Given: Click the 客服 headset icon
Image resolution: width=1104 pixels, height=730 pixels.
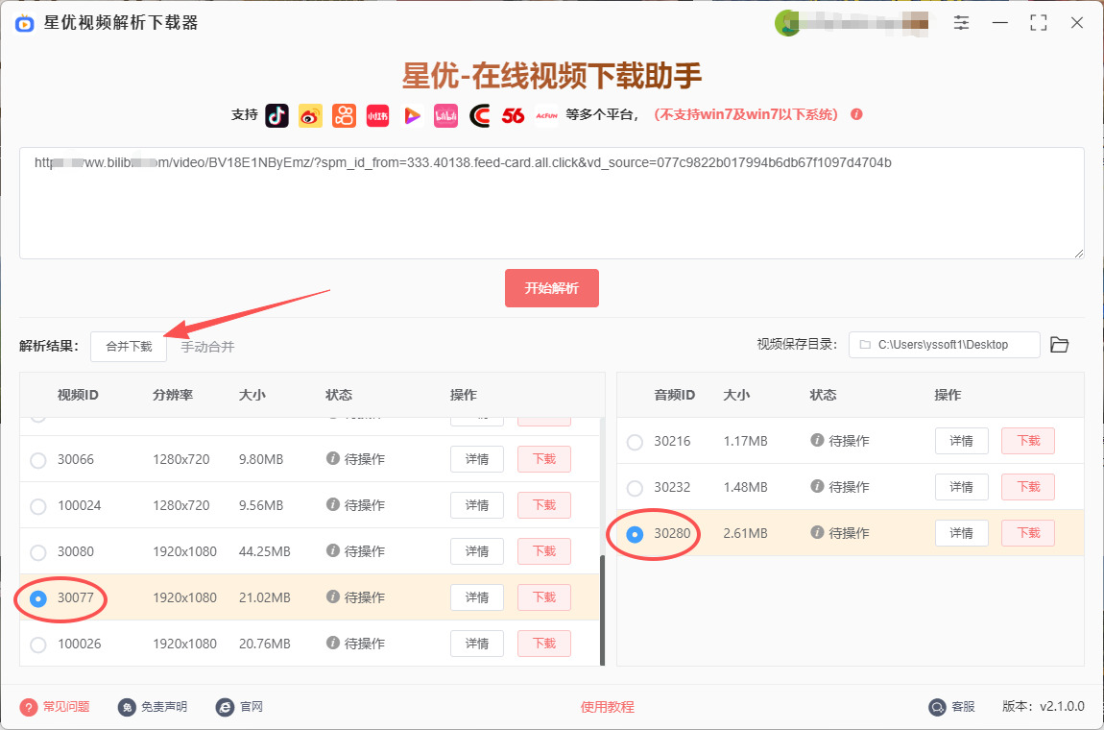Looking at the screenshot, I should [x=937, y=707].
